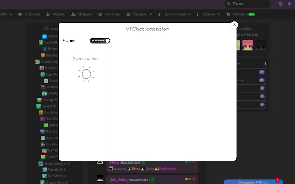Expand the Дополнения dropdown
295x184 pixels.
[x=174, y=14]
